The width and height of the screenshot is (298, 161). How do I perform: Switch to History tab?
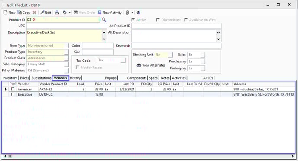pos(75,78)
